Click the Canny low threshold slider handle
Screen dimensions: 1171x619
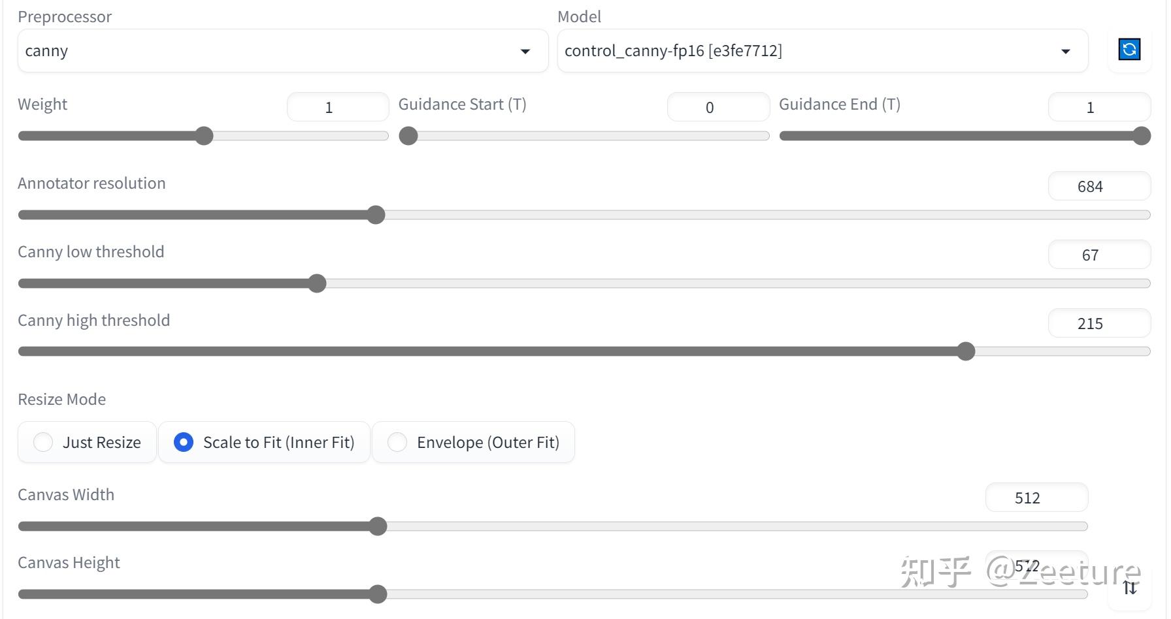coord(317,283)
